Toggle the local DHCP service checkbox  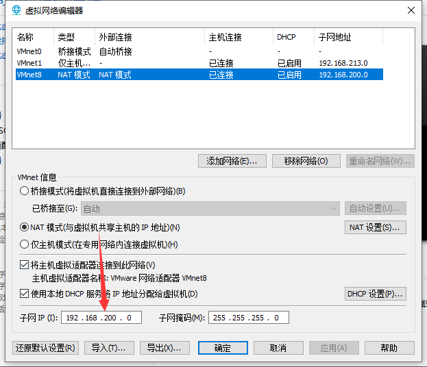pos(24,294)
